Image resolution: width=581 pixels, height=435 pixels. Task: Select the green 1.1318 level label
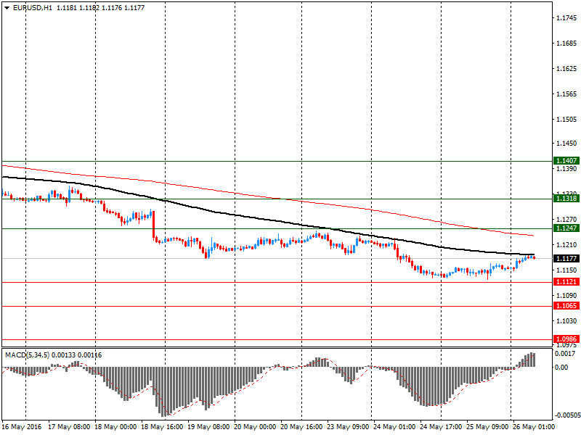[566, 198]
